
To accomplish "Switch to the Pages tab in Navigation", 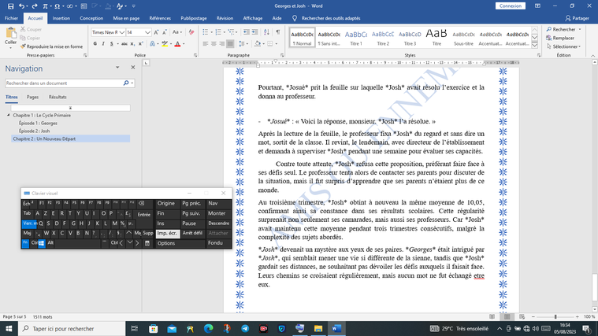I will click(x=32, y=97).
